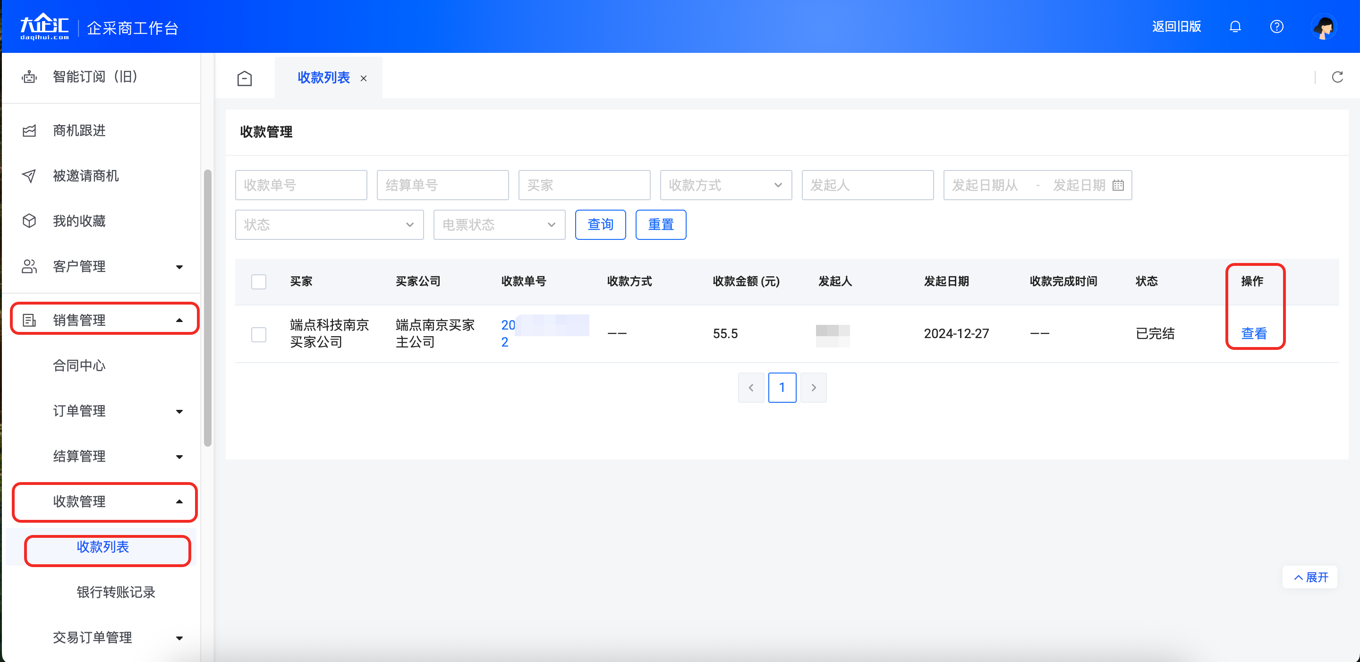Screen dimensions: 1360x662
Task: Select 银行转账记录 in sidebar
Action: click(x=116, y=592)
